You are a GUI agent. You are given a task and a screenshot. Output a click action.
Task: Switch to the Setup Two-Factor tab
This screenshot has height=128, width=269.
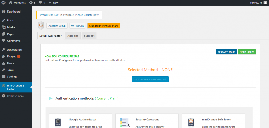point(50,36)
